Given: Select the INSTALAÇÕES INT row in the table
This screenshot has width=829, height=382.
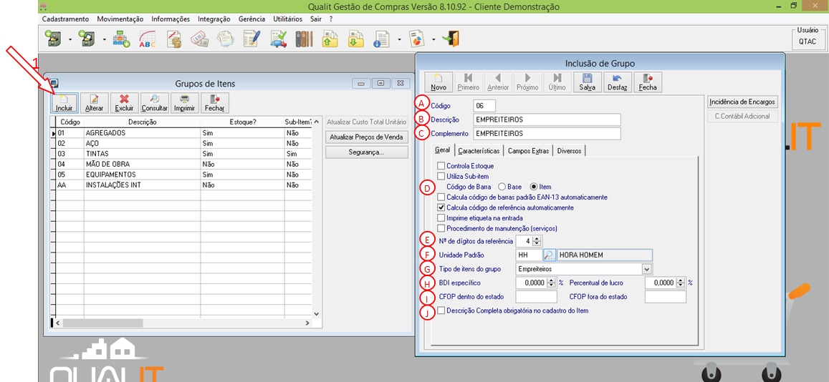Looking at the screenshot, I should [x=185, y=185].
